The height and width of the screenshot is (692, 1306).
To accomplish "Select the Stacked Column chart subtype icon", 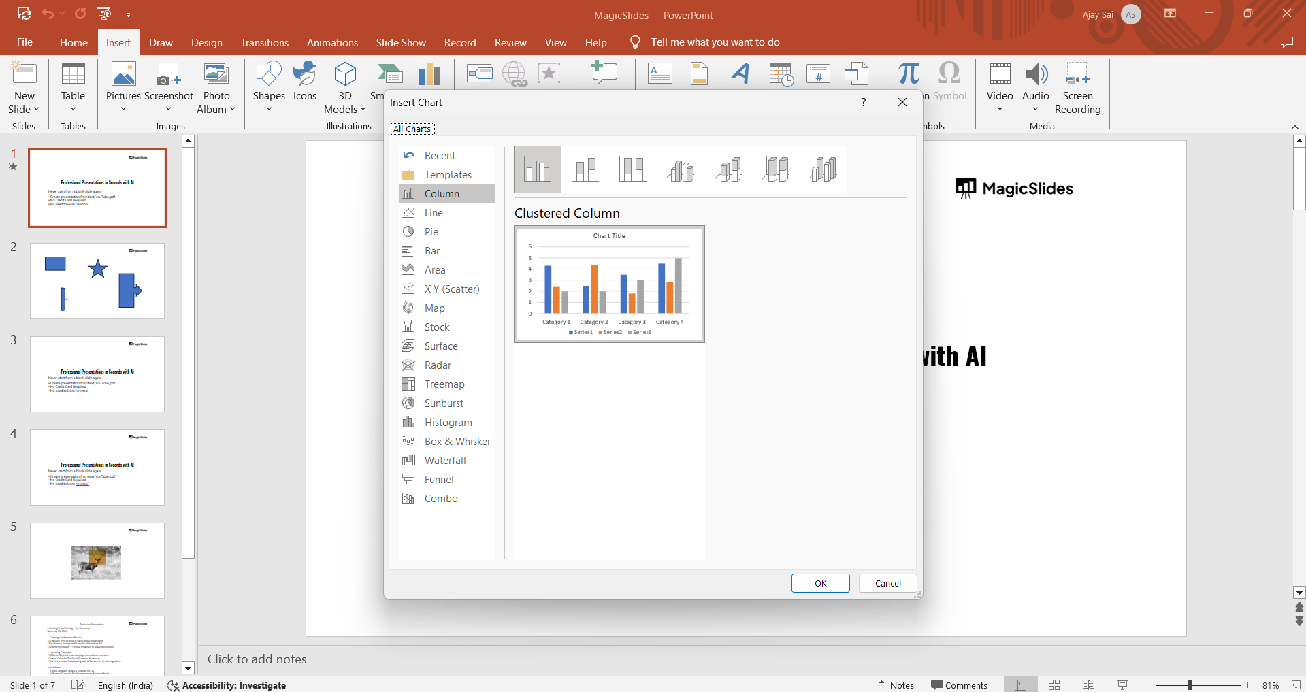I will coord(585,169).
